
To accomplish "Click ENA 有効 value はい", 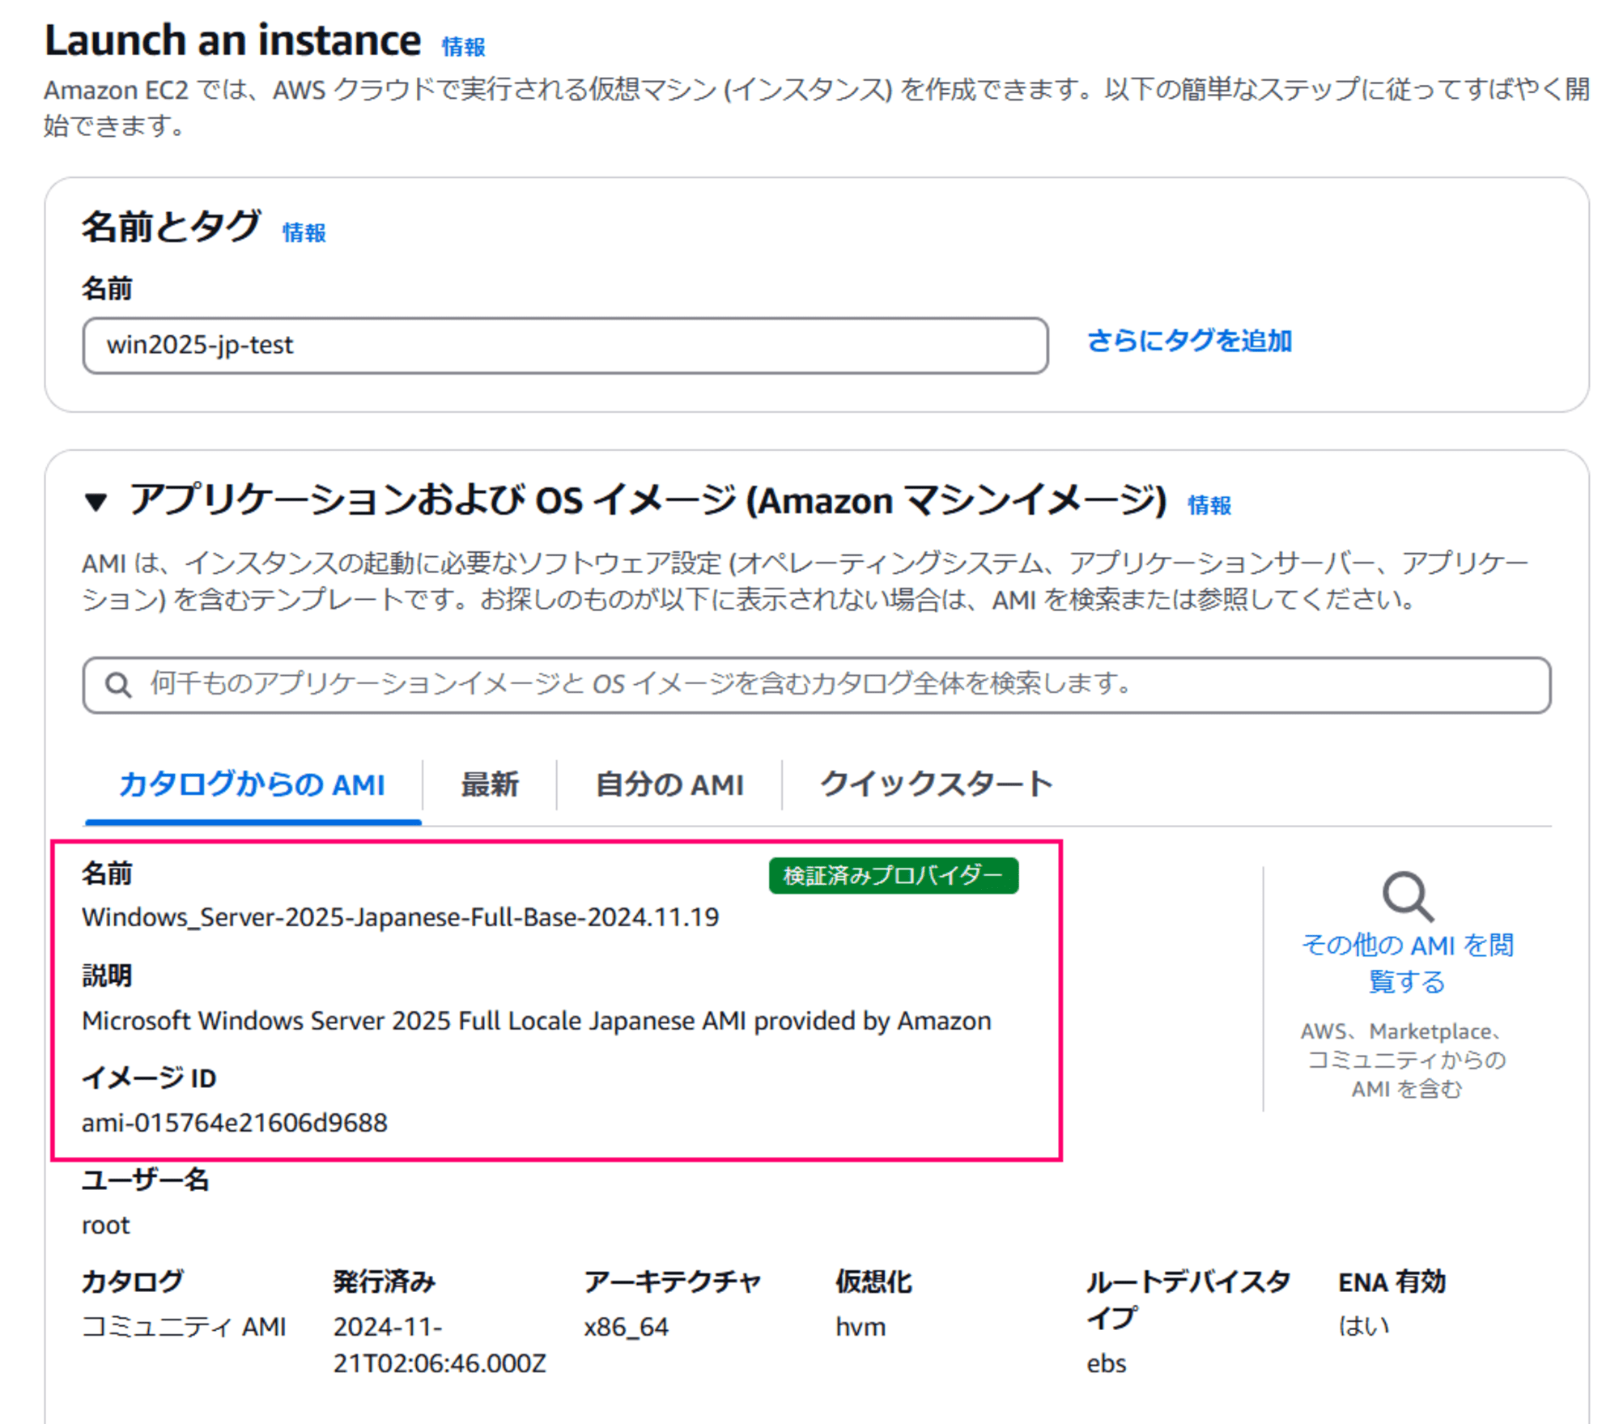I will click(1364, 1326).
